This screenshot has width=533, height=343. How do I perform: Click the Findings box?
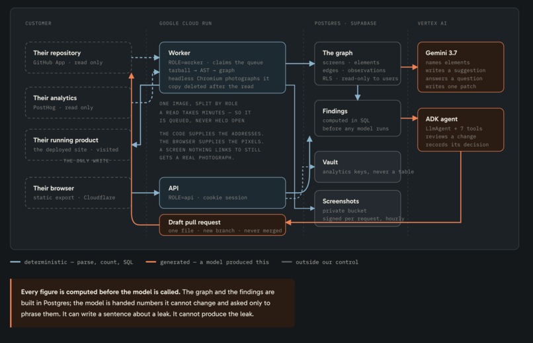pos(358,118)
